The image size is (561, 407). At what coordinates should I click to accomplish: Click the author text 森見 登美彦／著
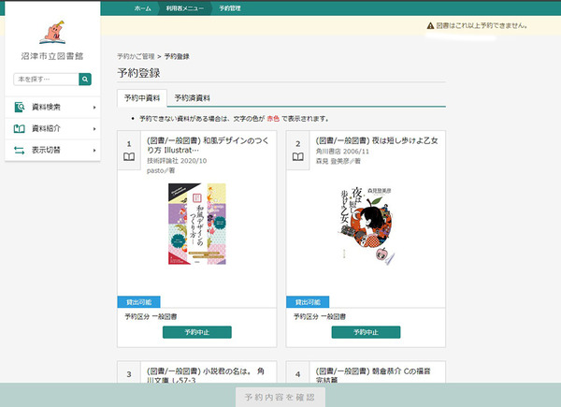point(338,161)
